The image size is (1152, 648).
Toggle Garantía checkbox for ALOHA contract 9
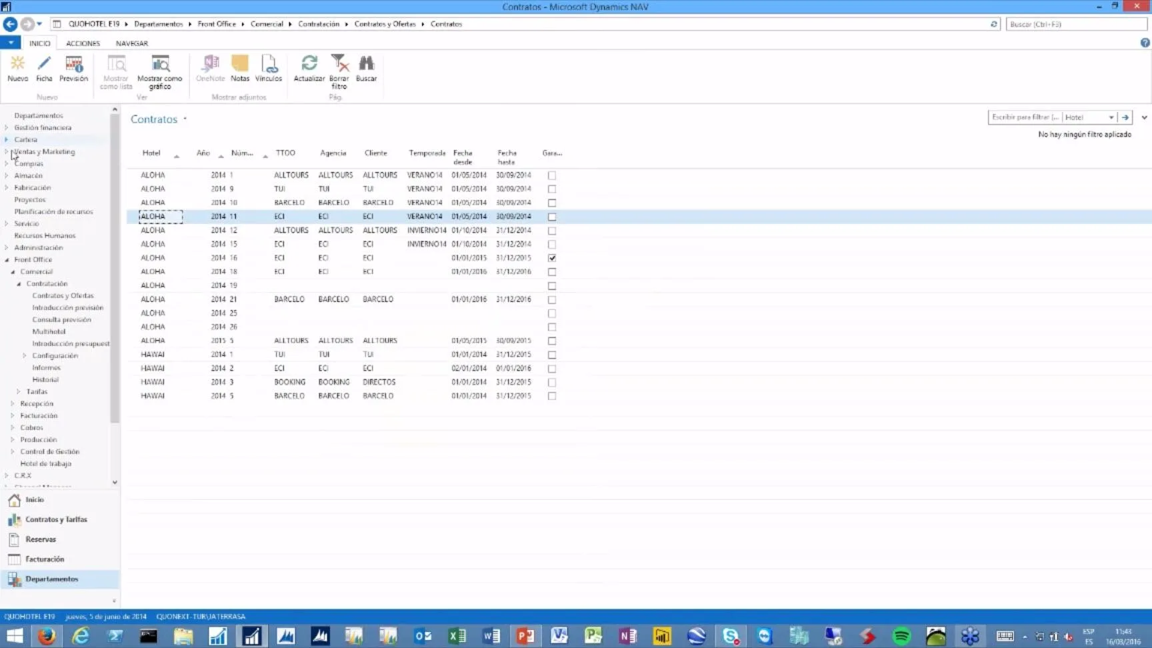click(x=552, y=189)
